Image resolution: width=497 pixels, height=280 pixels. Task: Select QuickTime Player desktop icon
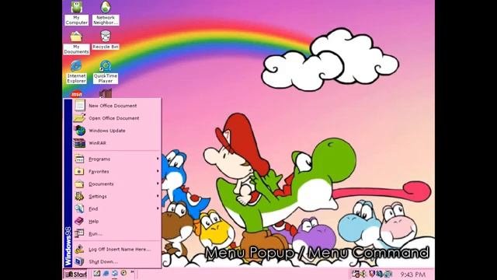pos(106,72)
